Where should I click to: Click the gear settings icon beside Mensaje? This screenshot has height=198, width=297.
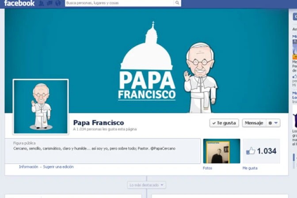click(270, 123)
